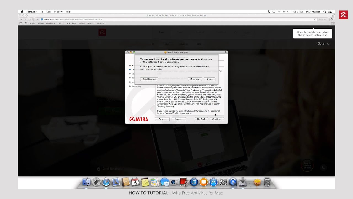Open iTunes music note in Dock
The width and height of the screenshot is (353, 199).
coord(194,182)
